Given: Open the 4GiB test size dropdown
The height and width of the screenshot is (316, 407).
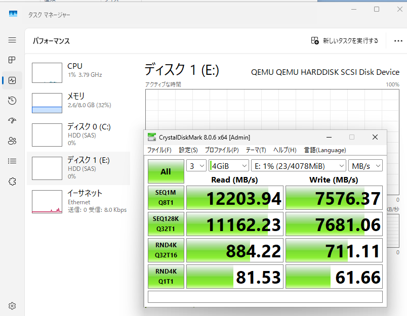Looking at the screenshot, I should pyautogui.click(x=229, y=166).
